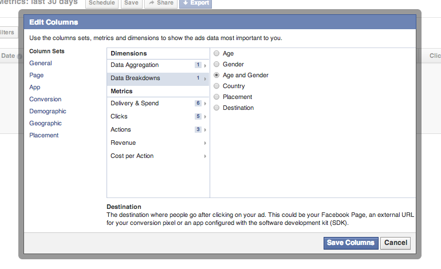This screenshot has width=441, height=269.
Task: Select the Age radio button
Action: [216, 53]
